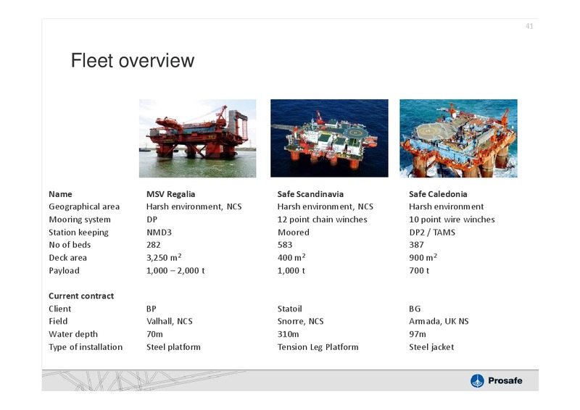Click the '900 m²' deck area value
Viewport: 580px width, 410px height.
click(423, 257)
